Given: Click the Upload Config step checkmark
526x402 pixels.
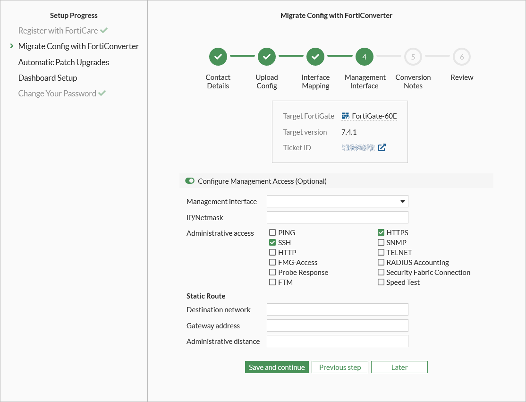Looking at the screenshot, I should pyautogui.click(x=267, y=57).
